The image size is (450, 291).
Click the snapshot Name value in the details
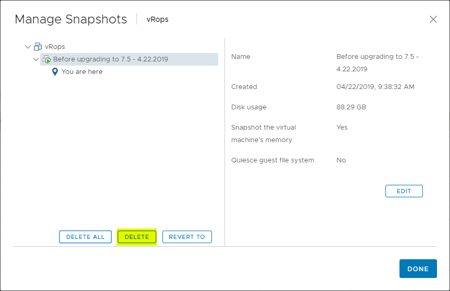pyautogui.click(x=377, y=62)
